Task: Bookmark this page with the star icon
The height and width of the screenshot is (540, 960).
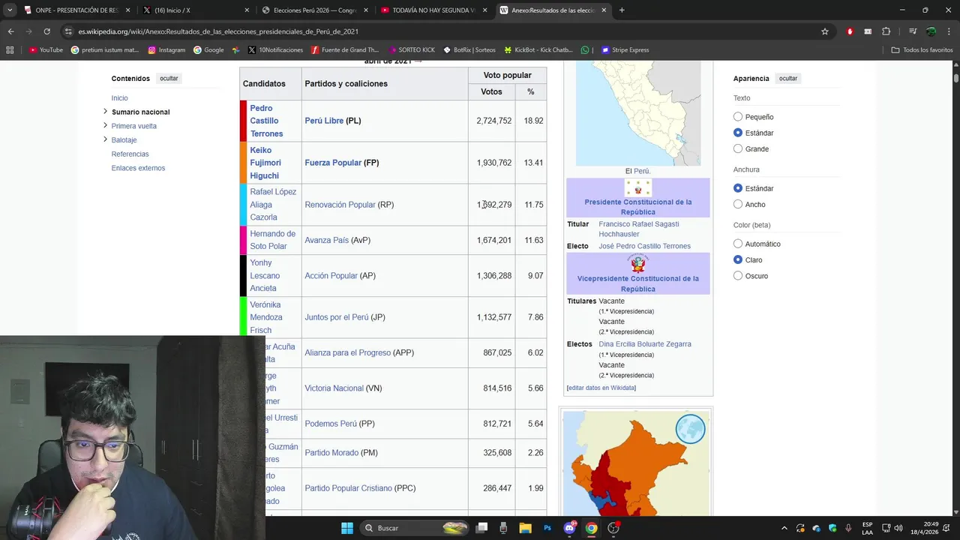Action: 825,31
